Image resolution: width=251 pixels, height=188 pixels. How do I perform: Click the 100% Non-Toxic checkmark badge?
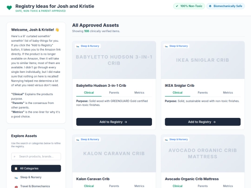189,6
